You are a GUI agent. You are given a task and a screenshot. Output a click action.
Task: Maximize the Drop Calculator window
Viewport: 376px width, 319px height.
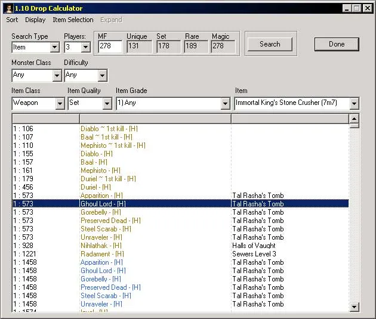(x=357, y=8)
